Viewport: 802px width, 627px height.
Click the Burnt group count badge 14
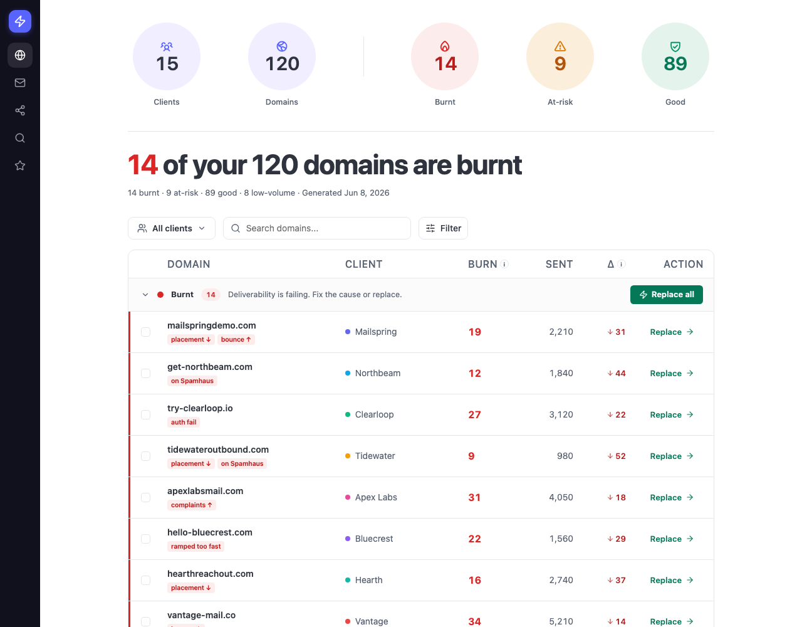(211, 295)
